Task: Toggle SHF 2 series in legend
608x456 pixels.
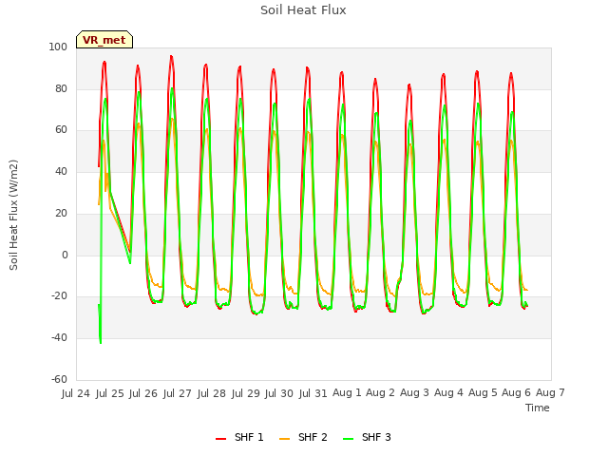Action: tap(303, 437)
